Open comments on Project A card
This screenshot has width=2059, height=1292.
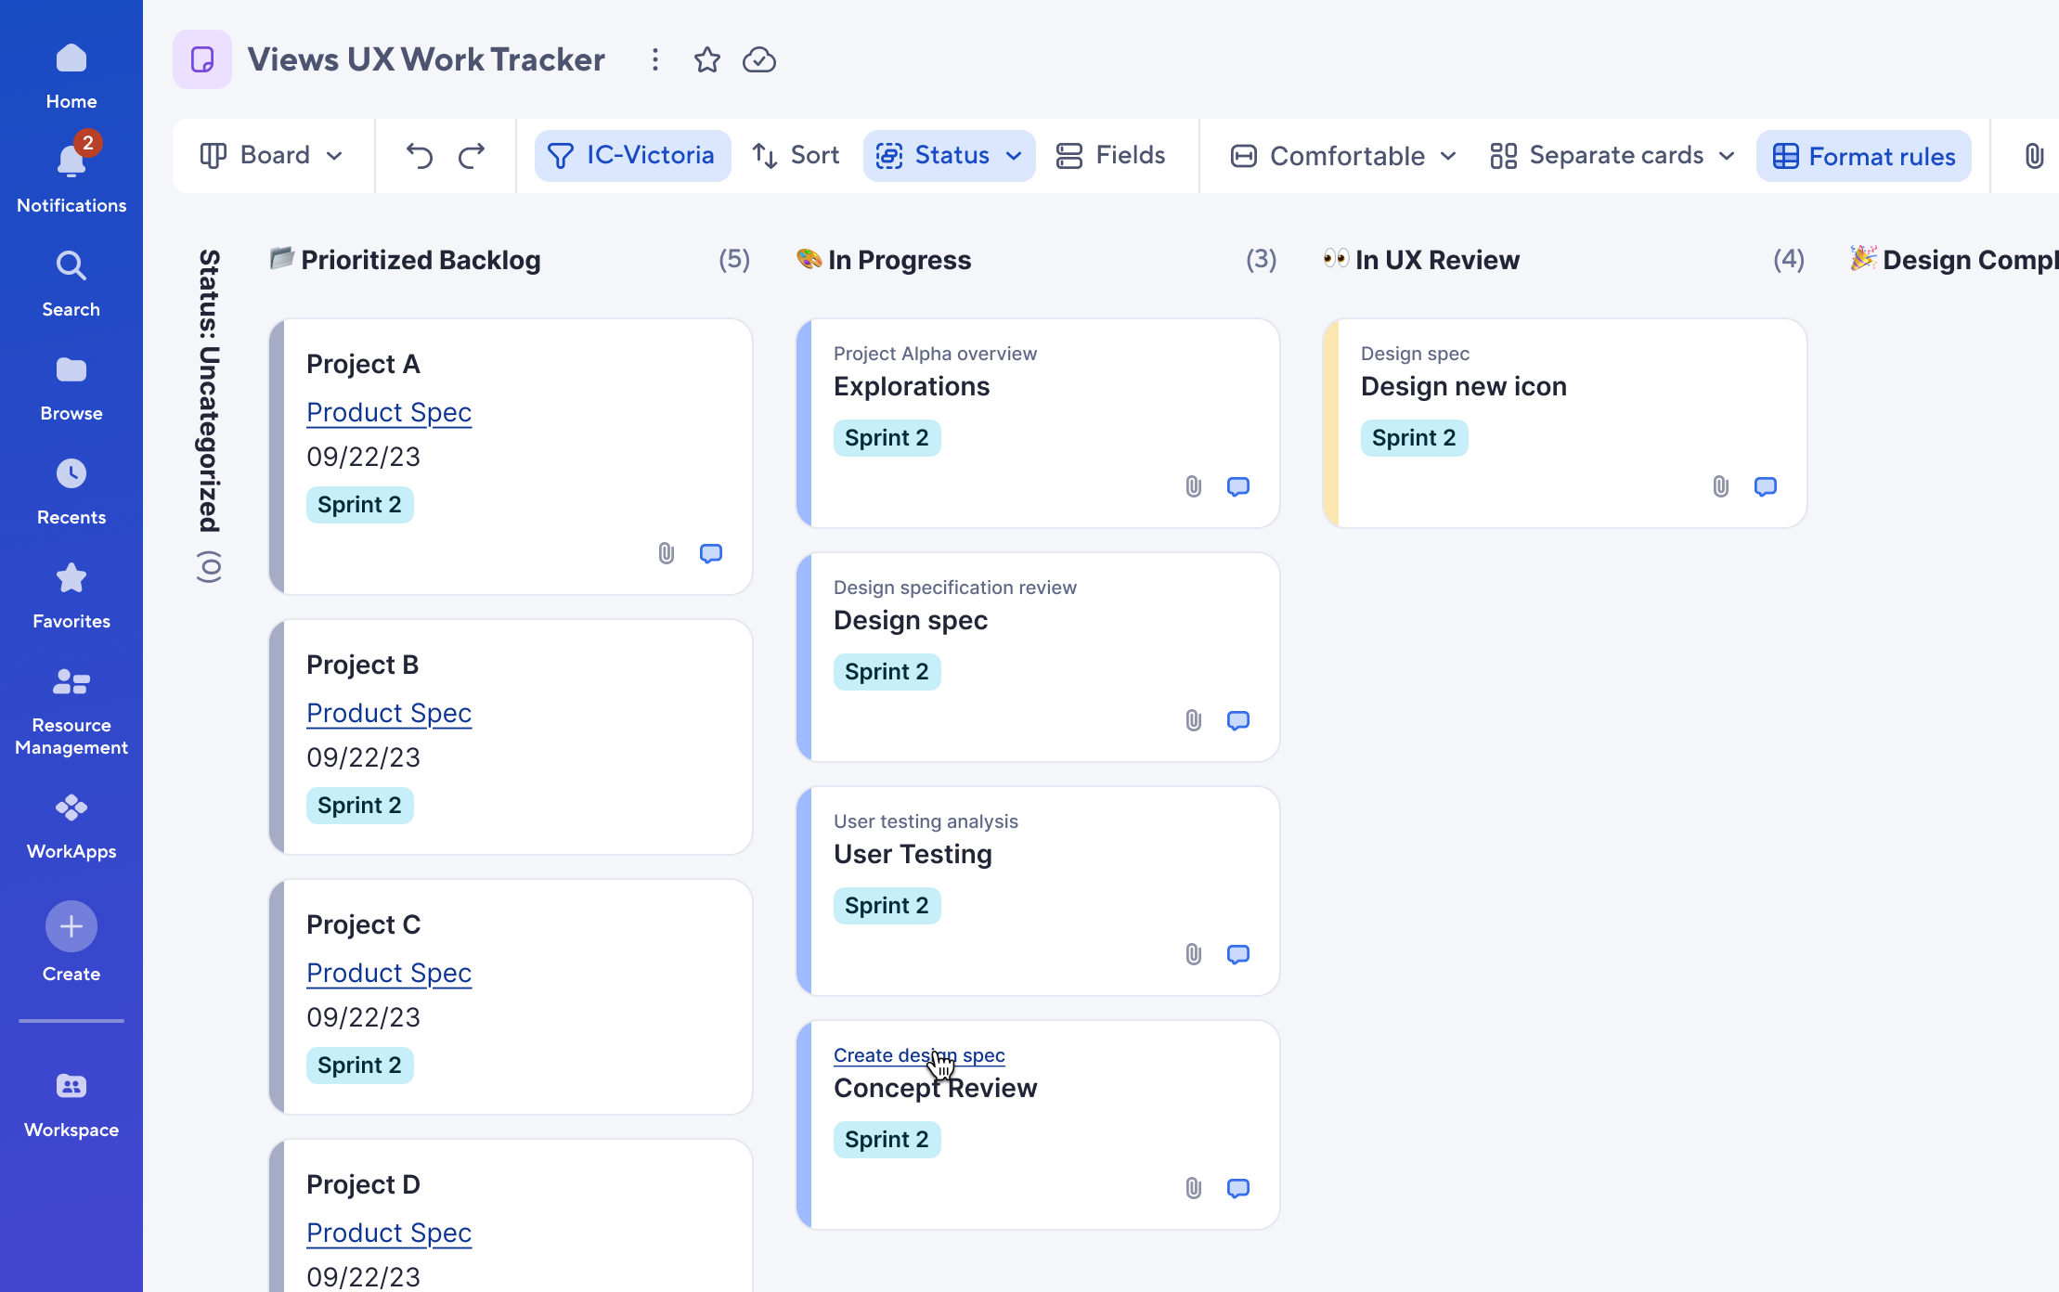711,553
